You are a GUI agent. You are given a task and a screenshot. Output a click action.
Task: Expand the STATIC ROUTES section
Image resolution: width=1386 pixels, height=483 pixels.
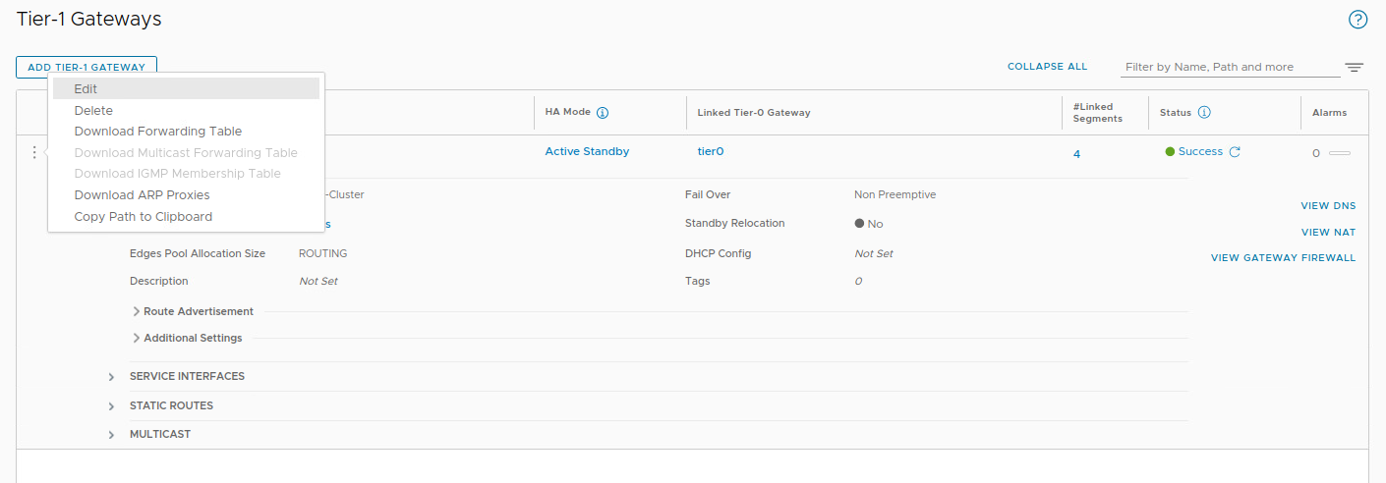coord(111,406)
